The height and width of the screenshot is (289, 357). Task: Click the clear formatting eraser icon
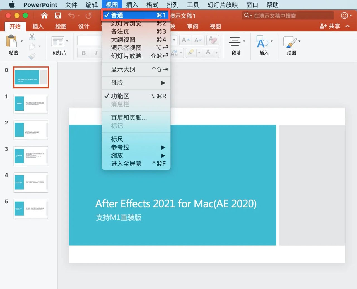point(213,40)
